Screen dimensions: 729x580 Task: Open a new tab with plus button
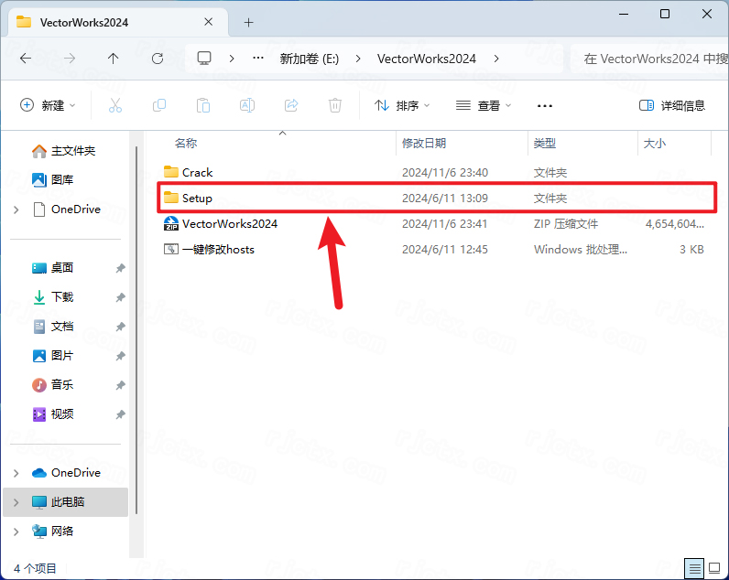248,22
